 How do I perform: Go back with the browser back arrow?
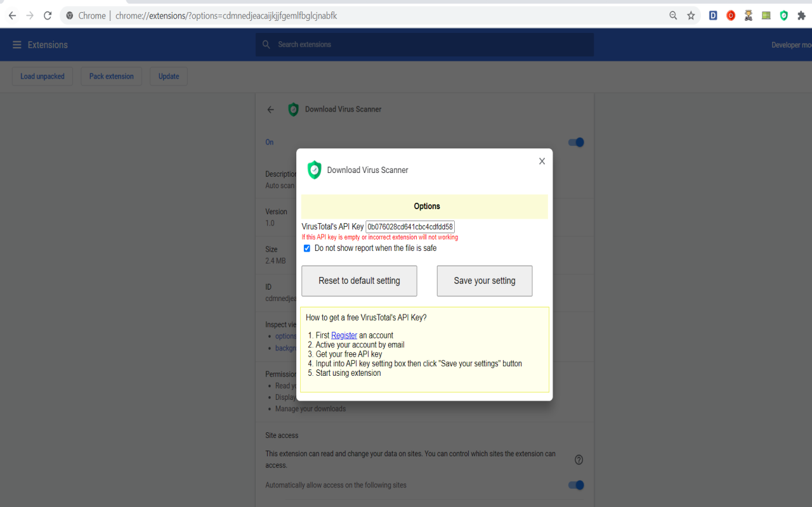click(12, 16)
